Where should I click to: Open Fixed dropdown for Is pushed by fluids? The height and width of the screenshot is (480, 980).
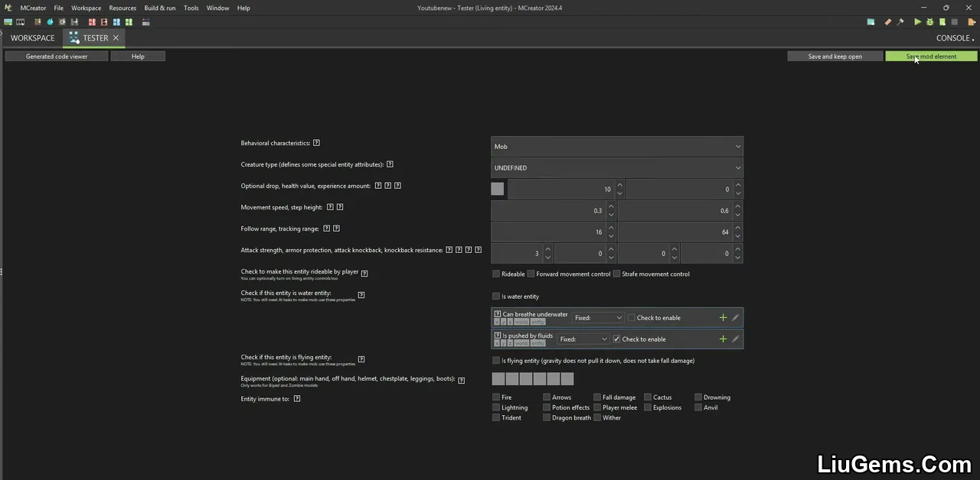click(583, 339)
